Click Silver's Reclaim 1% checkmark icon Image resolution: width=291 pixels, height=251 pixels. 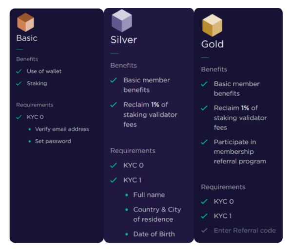(x=114, y=105)
